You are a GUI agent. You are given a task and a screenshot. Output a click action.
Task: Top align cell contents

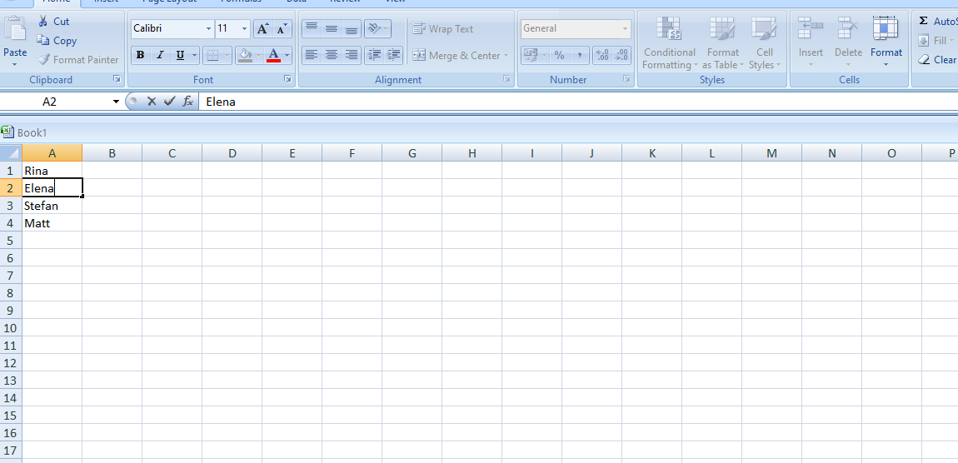tap(311, 28)
